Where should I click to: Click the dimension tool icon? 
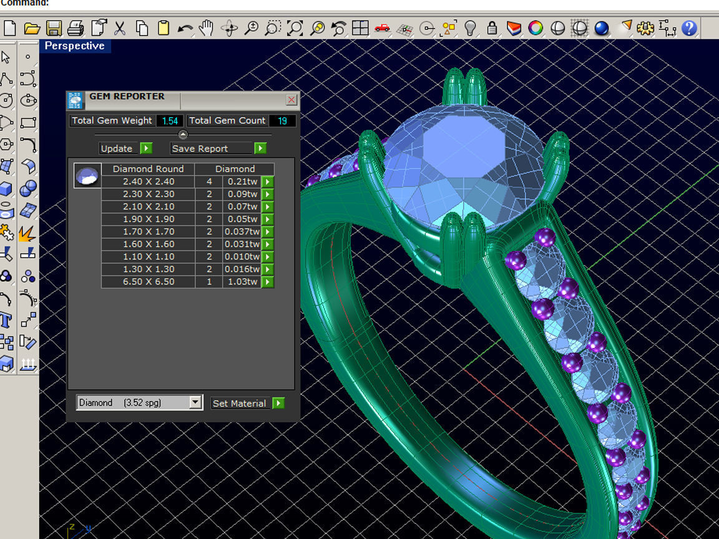[x=667, y=29]
